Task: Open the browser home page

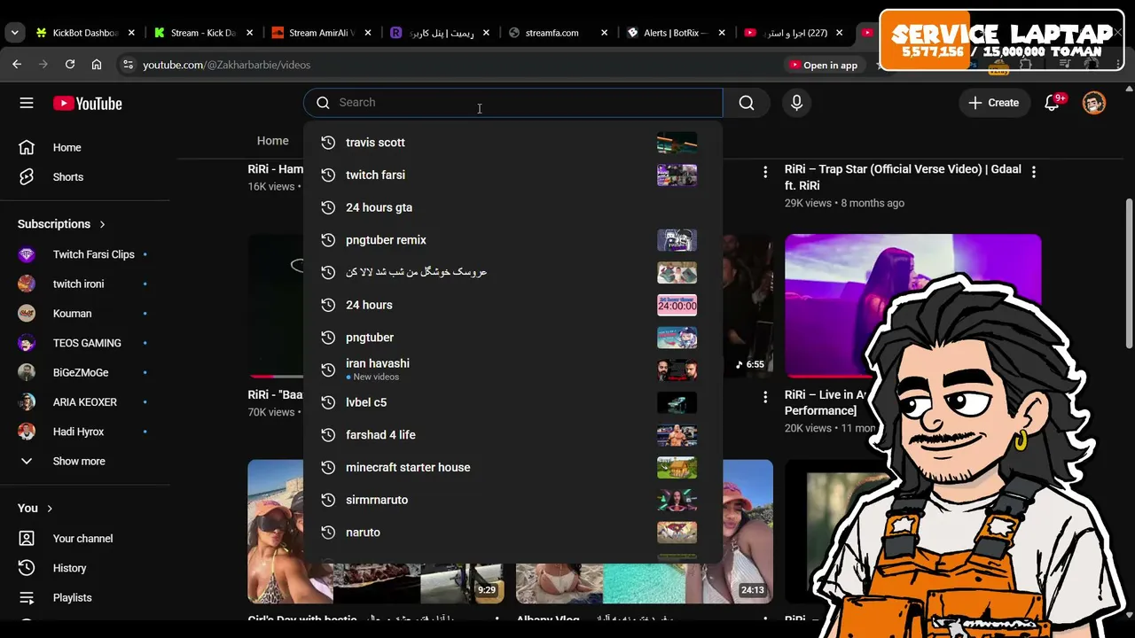Action: tap(97, 65)
